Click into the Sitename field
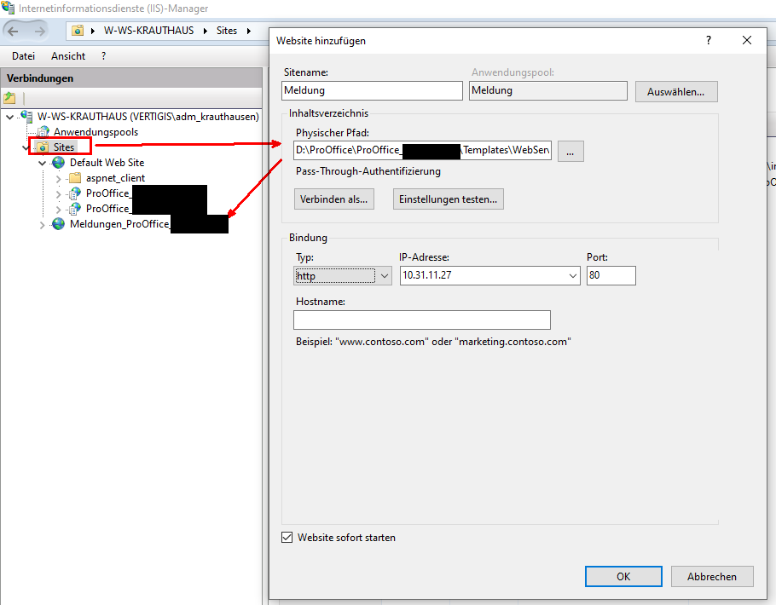The width and height of the screenshot is (776, 605). tap(372, 90)
